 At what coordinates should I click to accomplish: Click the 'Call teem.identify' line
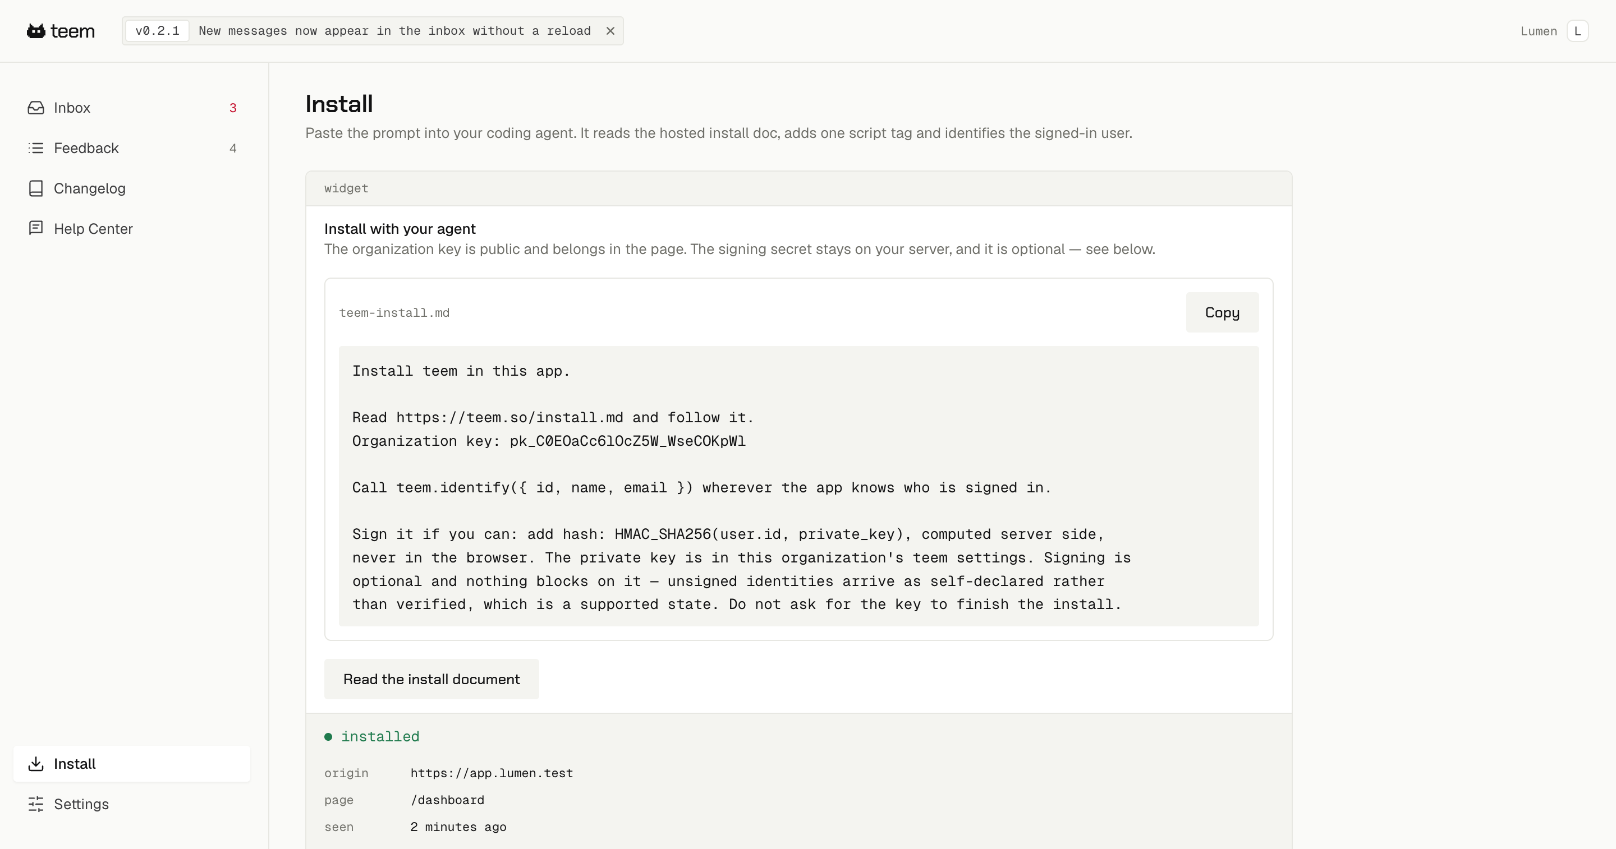pyautogui.click(x=701, y=488)
